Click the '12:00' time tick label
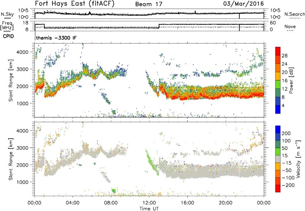Image resolution: width=305 pixels, height=211 pixels. [149, 203]
